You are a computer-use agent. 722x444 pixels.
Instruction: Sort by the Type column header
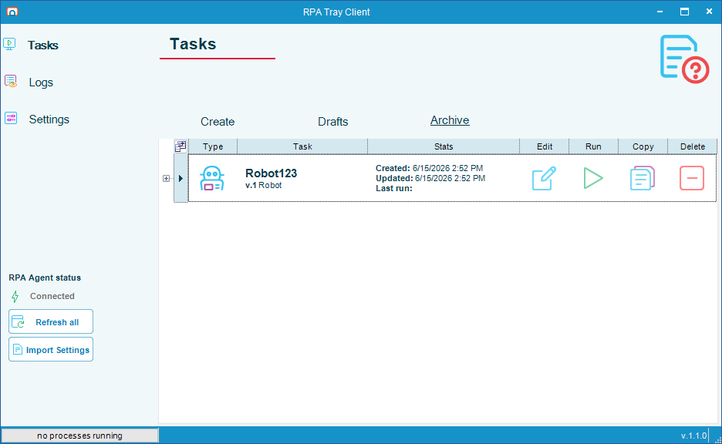point(213,146)
